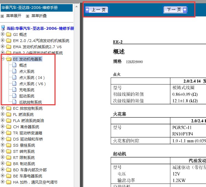The width and height of the screenshot is (206, 187).
Task: Click 菜单展开 to expand all menus
Action: (x=14, y=16)
